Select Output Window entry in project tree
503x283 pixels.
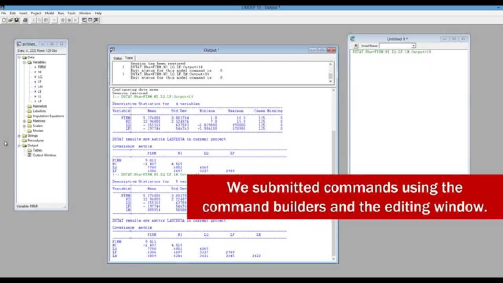coord(44,155)
